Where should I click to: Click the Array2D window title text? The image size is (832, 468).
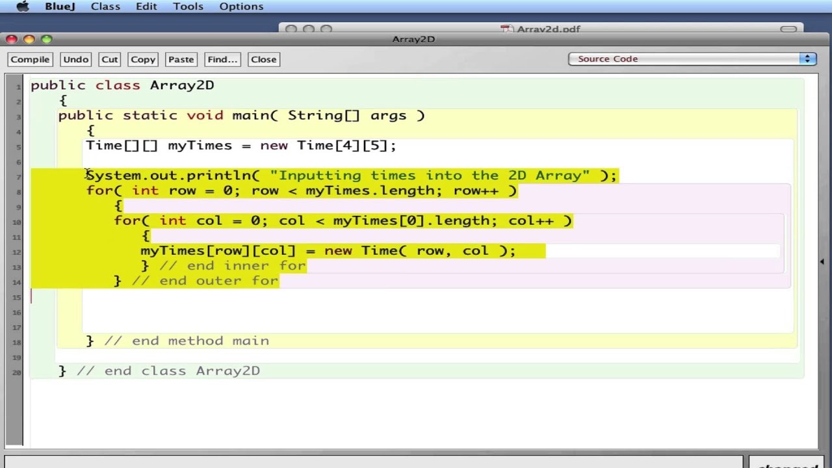click(413, 39)
